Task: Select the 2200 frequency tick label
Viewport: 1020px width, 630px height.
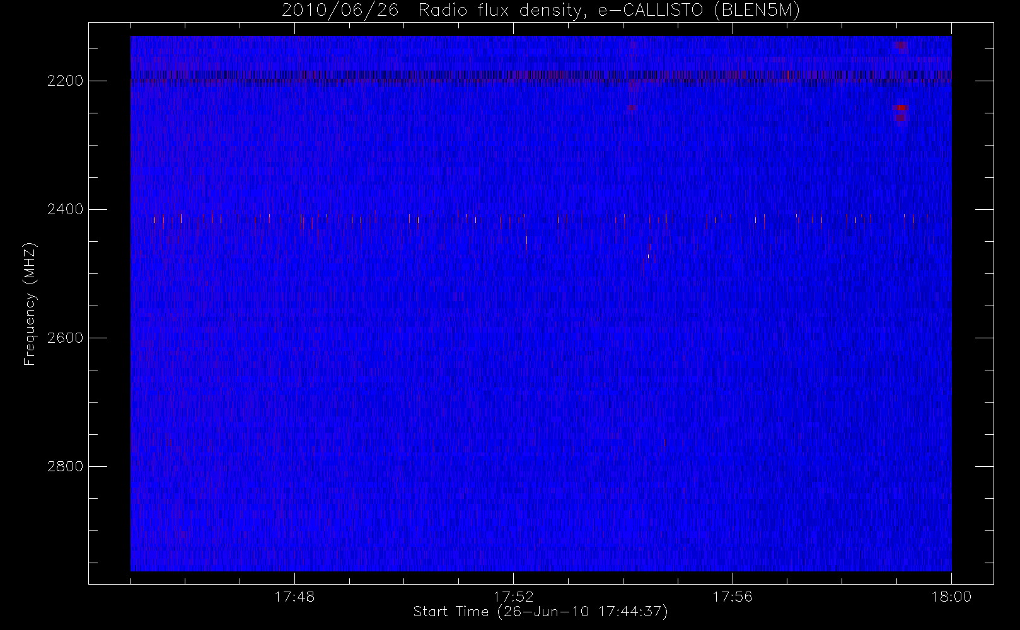Action: [x=65, y=81]
